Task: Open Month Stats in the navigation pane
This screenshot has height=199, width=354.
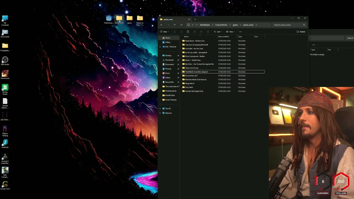Action: click(x=169, y=95)
